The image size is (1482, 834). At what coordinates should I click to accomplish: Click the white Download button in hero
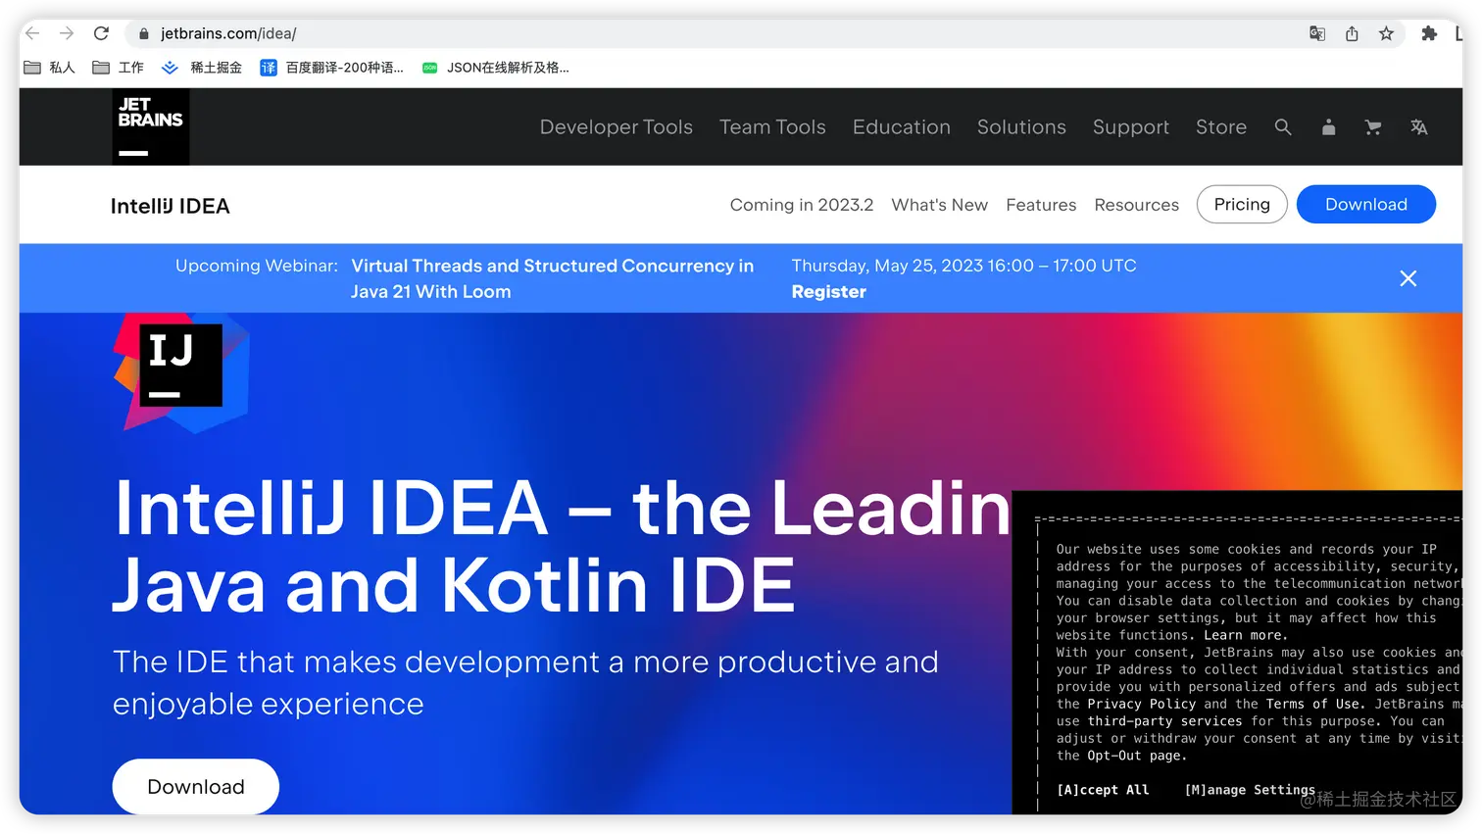(x=196, y=787)
